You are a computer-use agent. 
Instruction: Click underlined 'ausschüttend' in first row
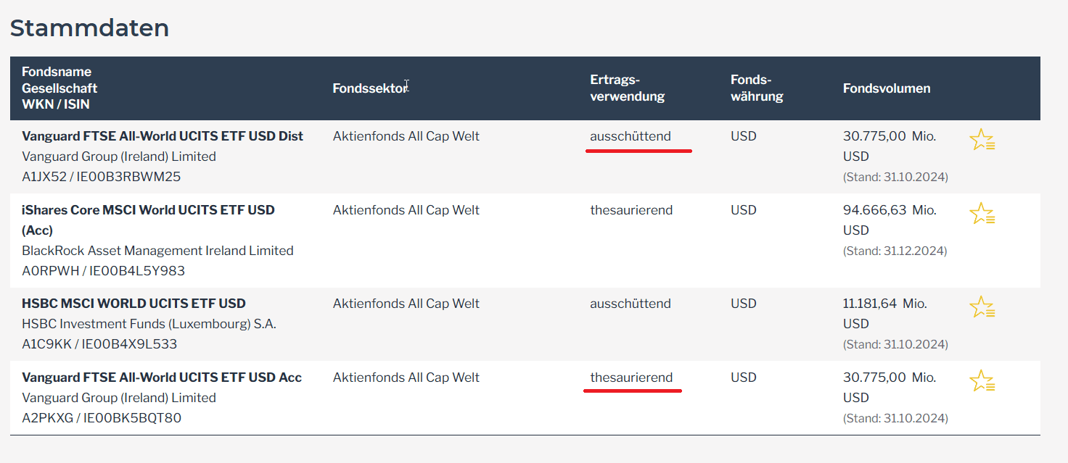tap(630, 136)
